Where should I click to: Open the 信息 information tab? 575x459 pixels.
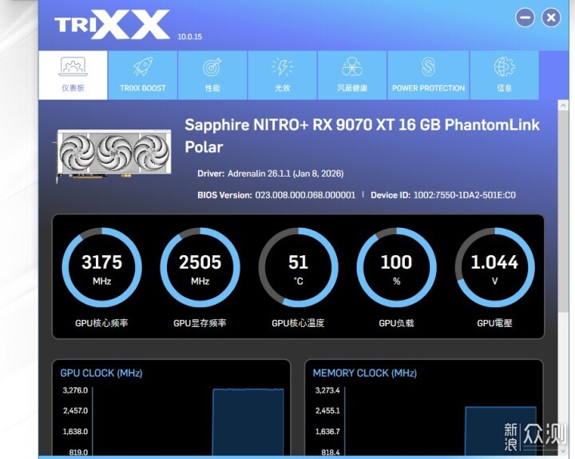[505, 75]
